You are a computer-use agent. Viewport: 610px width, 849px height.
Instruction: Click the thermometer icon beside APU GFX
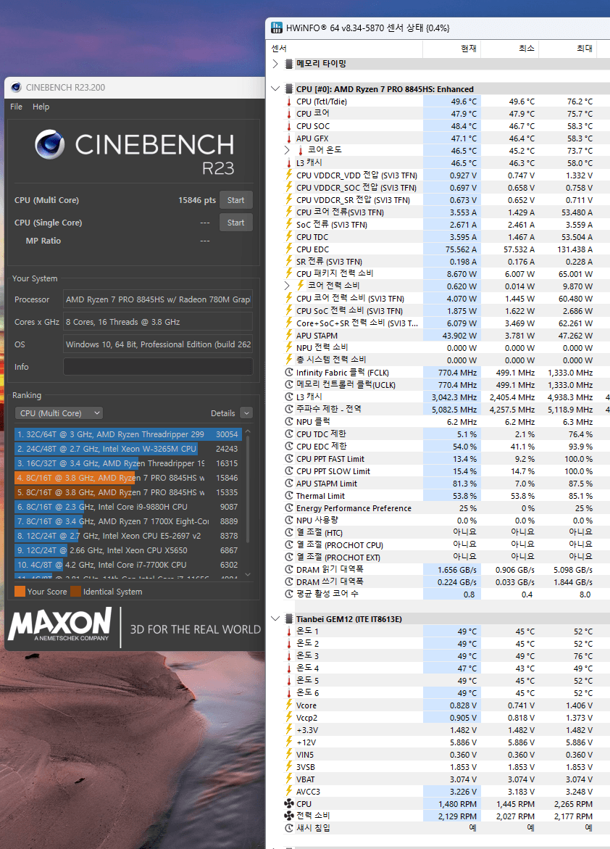tap(290, 138)
